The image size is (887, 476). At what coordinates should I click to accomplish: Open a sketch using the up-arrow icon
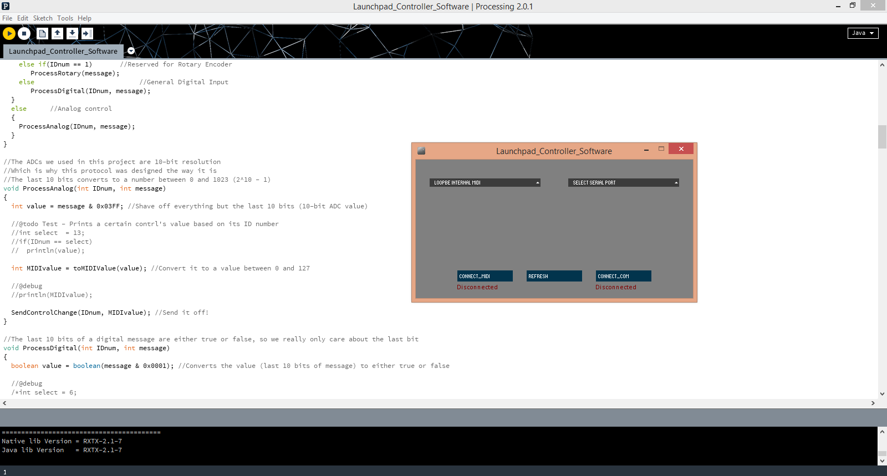(57, 33)
